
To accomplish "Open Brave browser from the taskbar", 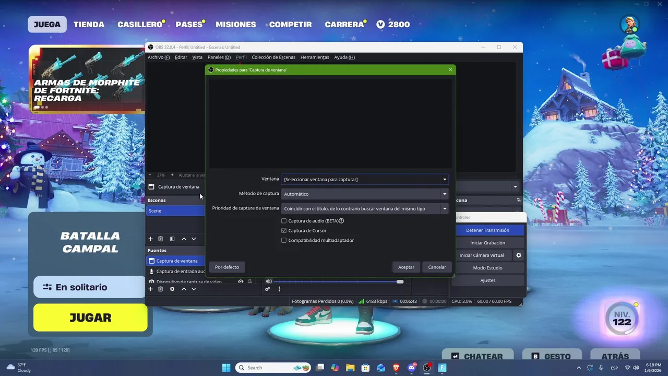I will (396, 368).
